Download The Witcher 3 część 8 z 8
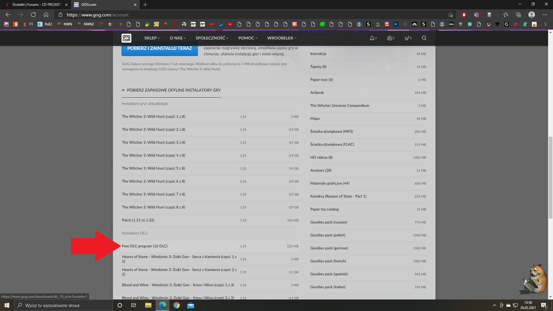This screenshot has height=311, width=553. point(210,207)
